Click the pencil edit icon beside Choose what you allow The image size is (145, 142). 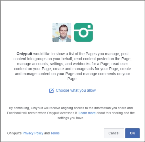click(52, 91)
